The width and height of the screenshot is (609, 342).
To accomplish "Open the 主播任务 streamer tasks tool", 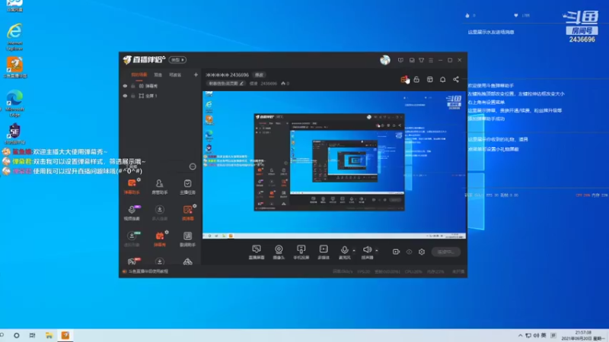I will tap(187, 186).
